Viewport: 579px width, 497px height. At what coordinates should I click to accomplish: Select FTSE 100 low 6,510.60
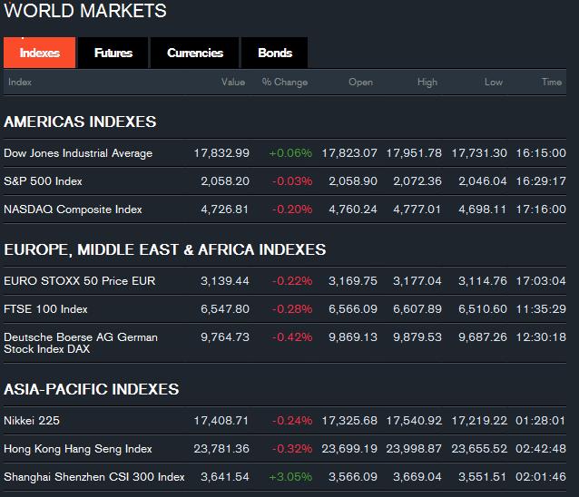(483, 309)
